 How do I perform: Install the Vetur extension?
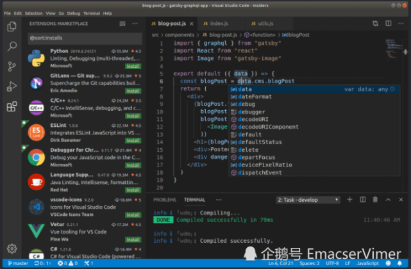point(133,240)
